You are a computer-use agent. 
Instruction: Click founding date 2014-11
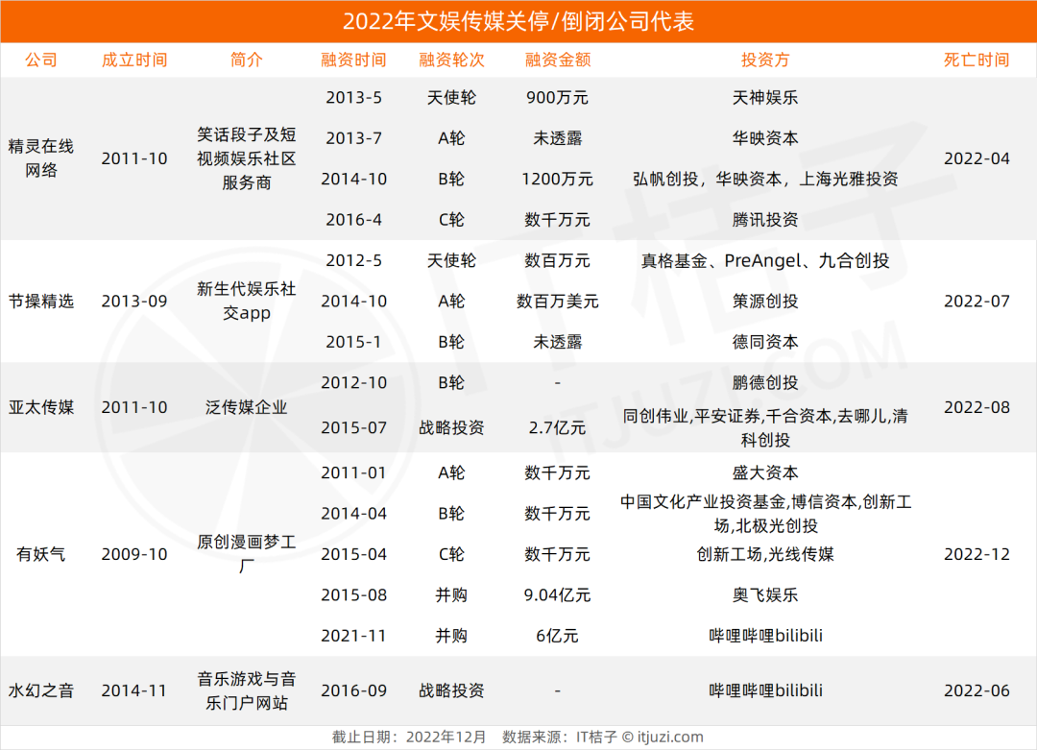(x=134, y=690)
